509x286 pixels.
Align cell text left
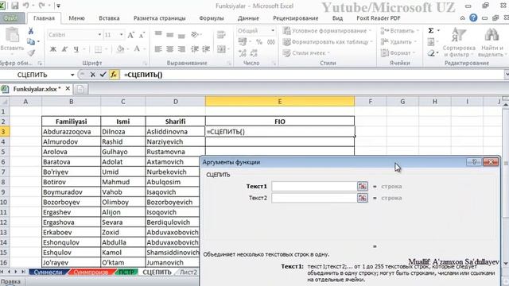pos(158,49)
